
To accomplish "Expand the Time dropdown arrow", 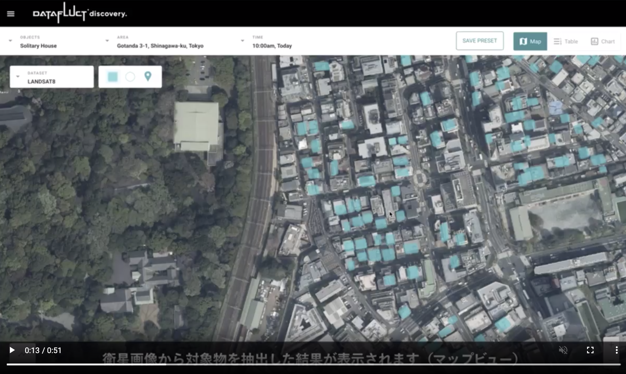I will (x=243, y=41).
